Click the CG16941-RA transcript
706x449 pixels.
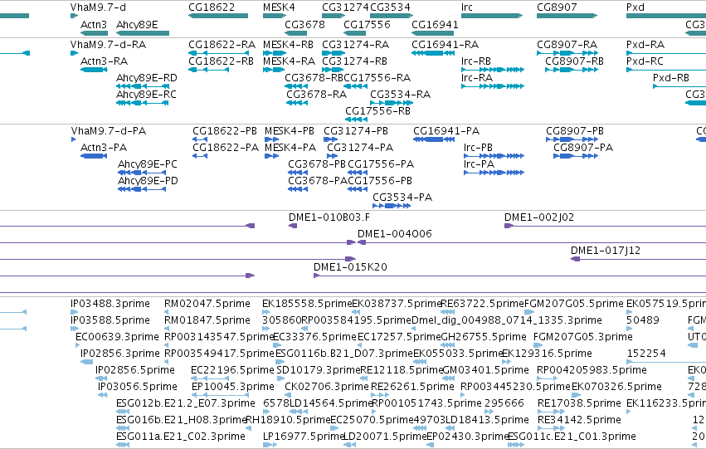click(433, 53)
